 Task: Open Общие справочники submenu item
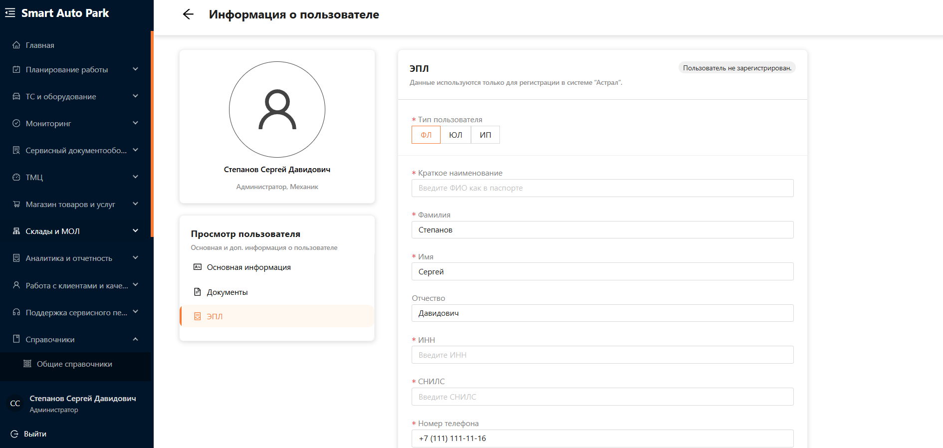coord(74,364)
